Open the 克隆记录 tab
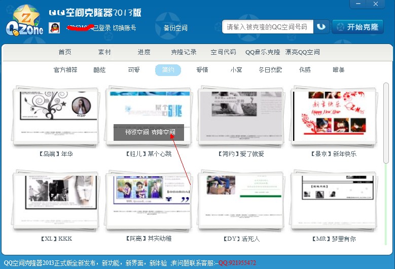Image resolution: width=395 pixels, height=269 pixels. 184,52
